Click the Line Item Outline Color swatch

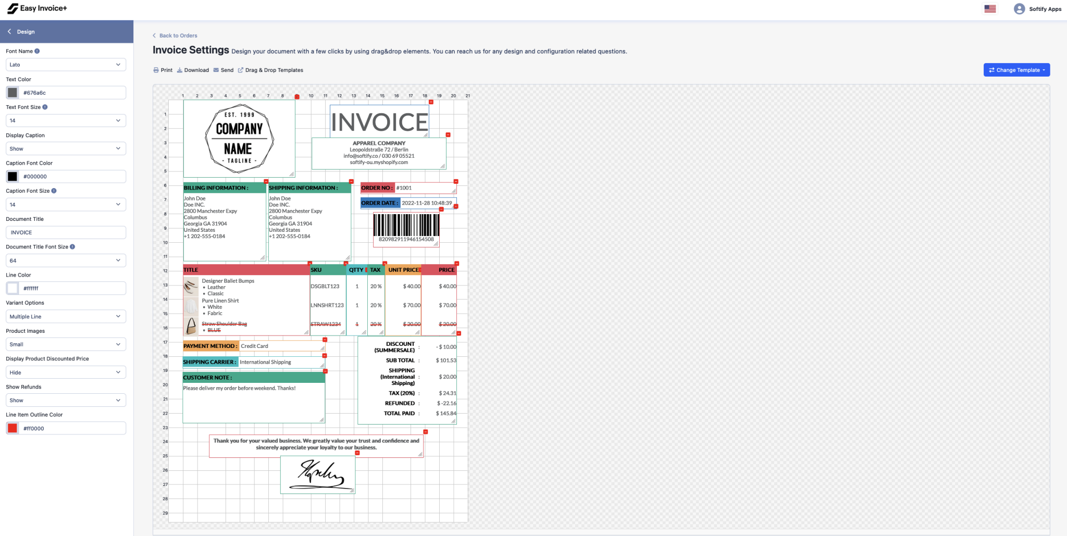[12, 428]
